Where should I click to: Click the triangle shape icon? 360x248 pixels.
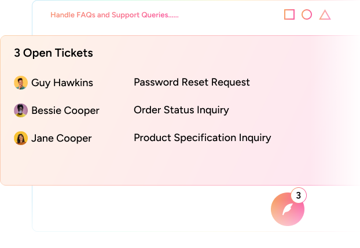point(325,14)
